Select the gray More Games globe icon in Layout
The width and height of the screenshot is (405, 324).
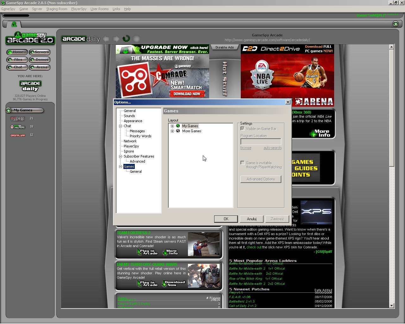(x=178, y=131)
